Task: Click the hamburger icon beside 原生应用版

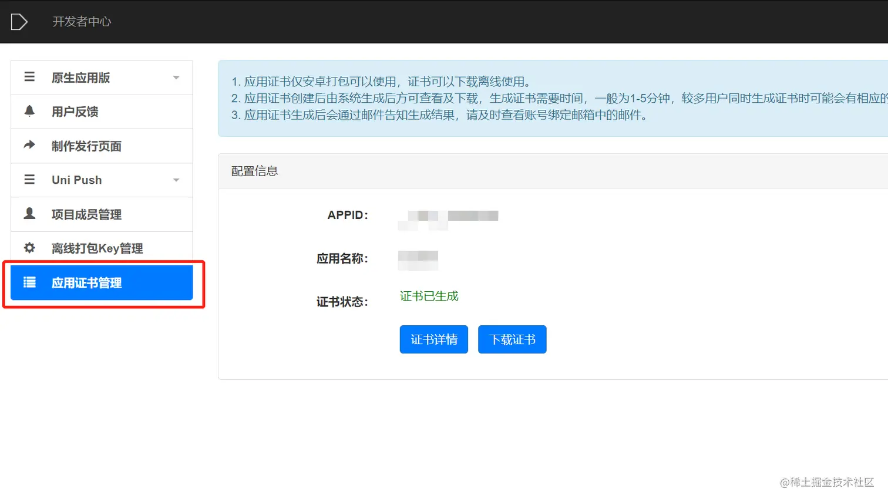Action: click(x=29, y=77)
